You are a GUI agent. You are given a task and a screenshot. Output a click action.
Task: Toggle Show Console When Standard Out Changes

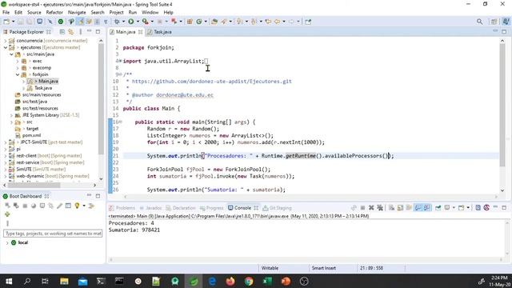pos(418,208)
